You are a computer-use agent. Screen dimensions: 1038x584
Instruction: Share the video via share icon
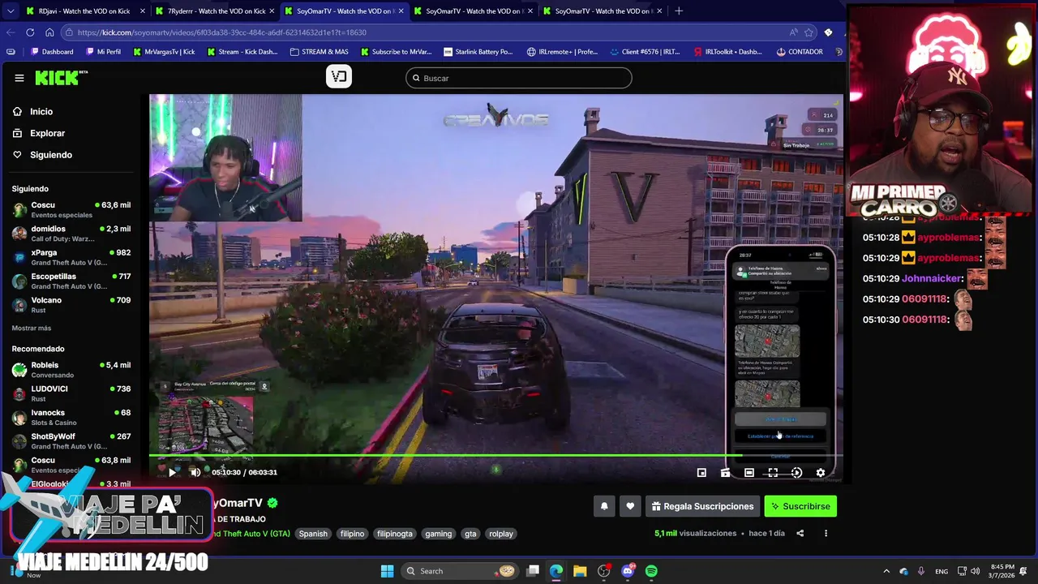click(800, 533)
